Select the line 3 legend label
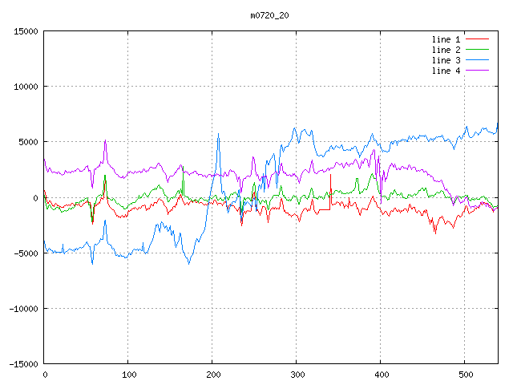 click(446, 60)
